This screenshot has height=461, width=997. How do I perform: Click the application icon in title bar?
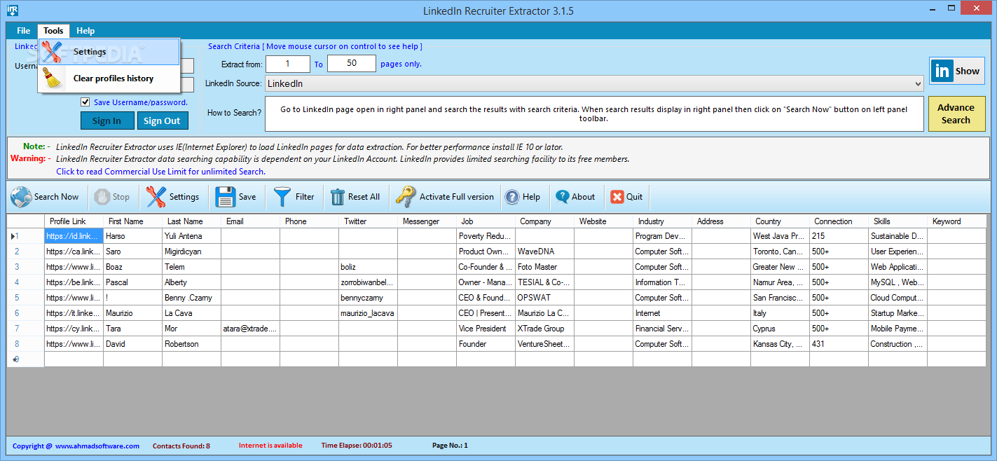pos(11,11)
